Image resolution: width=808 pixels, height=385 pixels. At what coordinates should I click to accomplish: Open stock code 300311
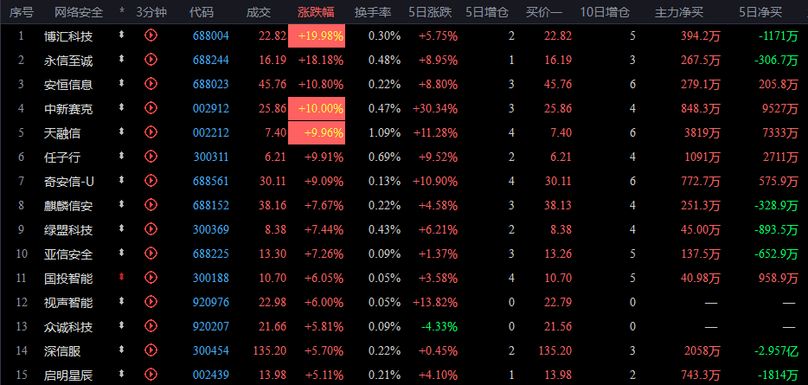211,157
